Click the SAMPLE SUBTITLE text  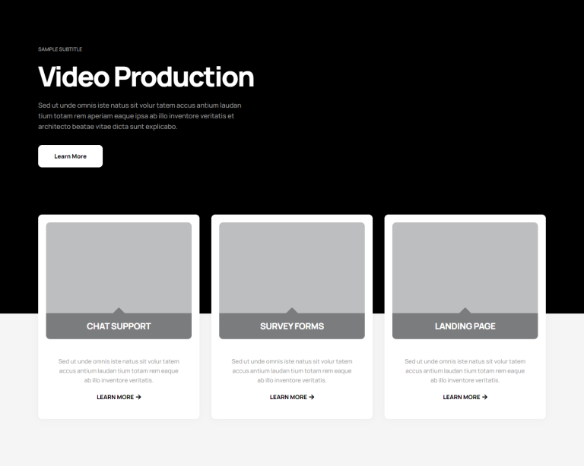coord(60,49)
